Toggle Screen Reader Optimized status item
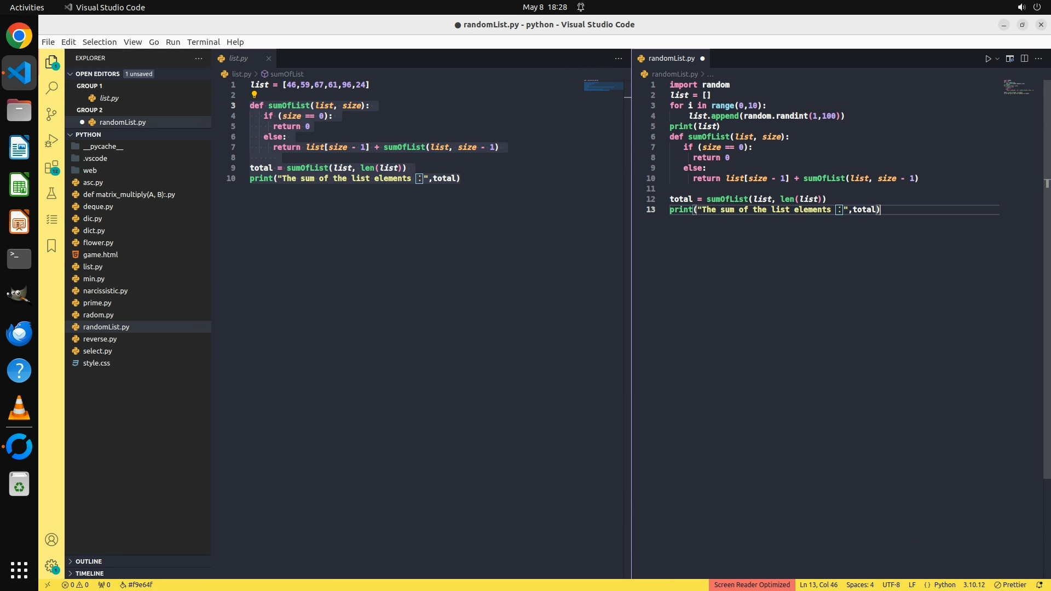 752,584
